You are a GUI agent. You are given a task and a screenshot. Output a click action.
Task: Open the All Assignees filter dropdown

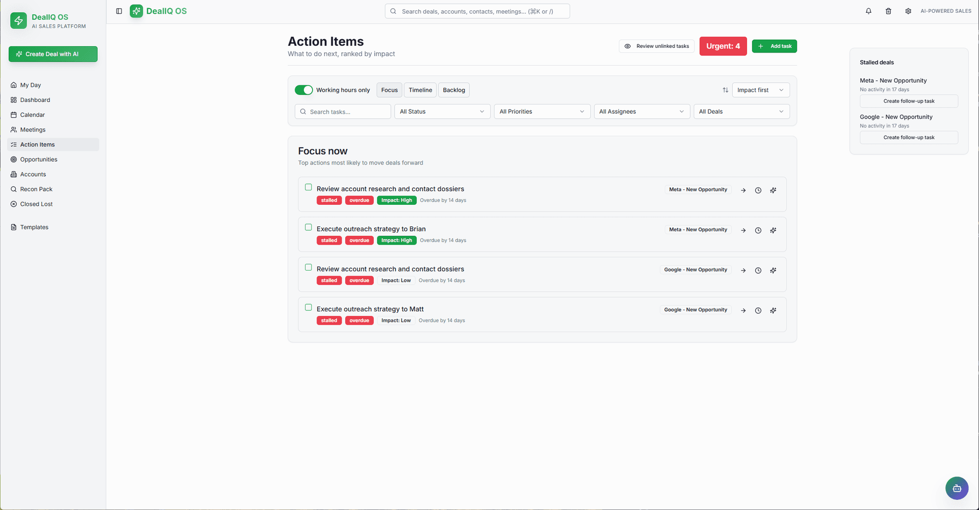641,112
